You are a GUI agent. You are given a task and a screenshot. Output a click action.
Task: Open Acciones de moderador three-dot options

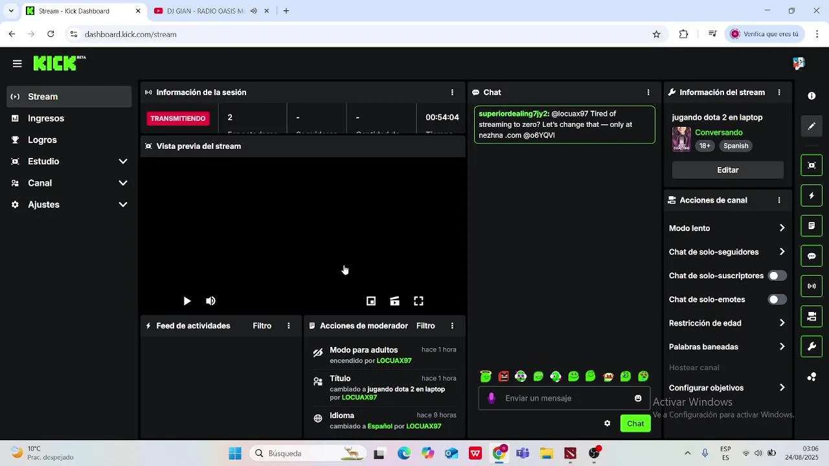[452, 326]
